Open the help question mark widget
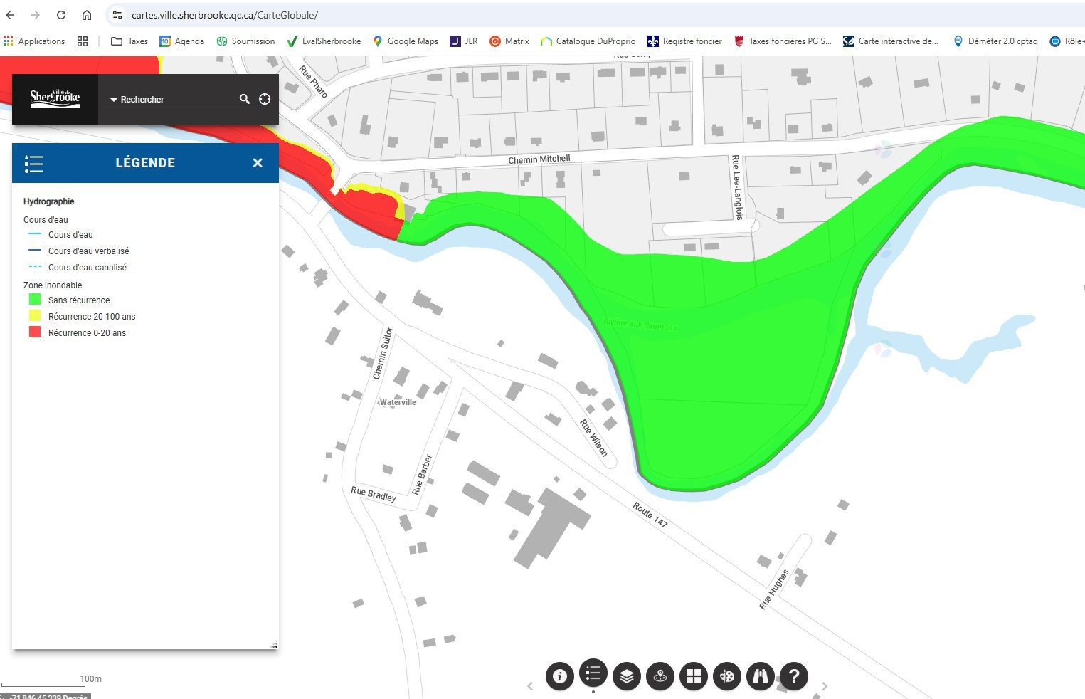1085x699 pixels. pos(794,676)
